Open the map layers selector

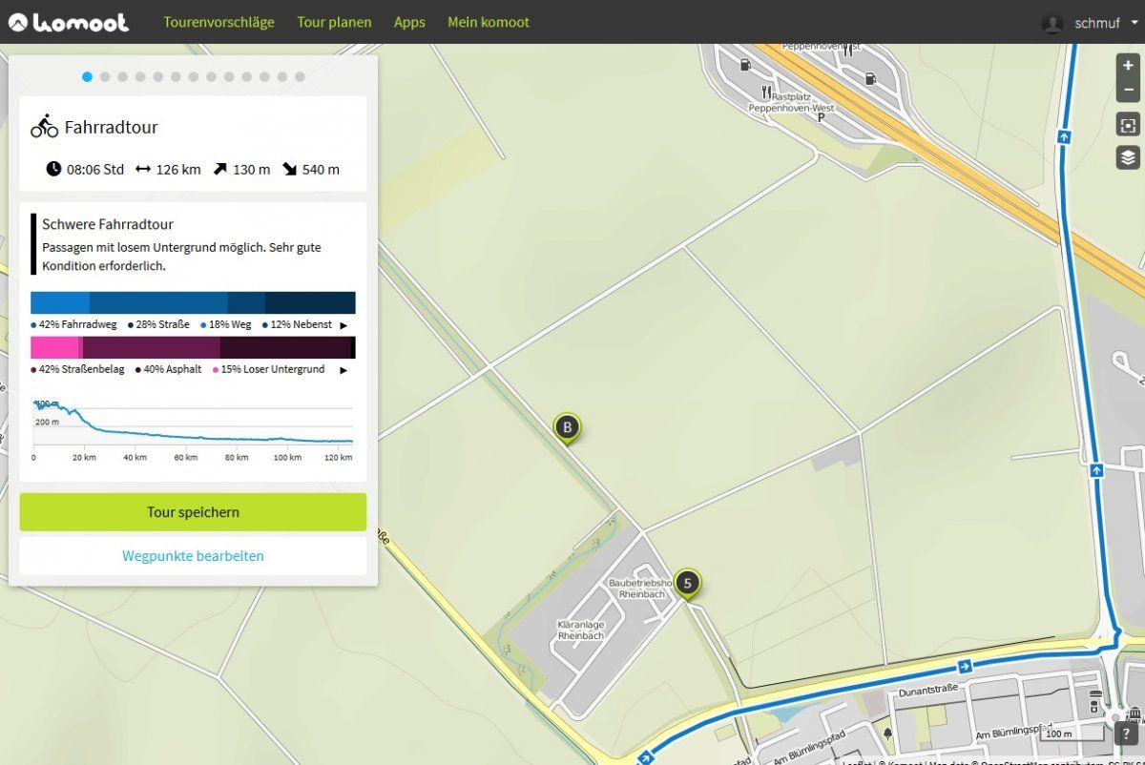tap(1128, 157)
